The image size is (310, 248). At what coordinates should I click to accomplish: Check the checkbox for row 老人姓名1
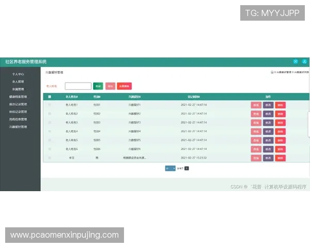50,105
